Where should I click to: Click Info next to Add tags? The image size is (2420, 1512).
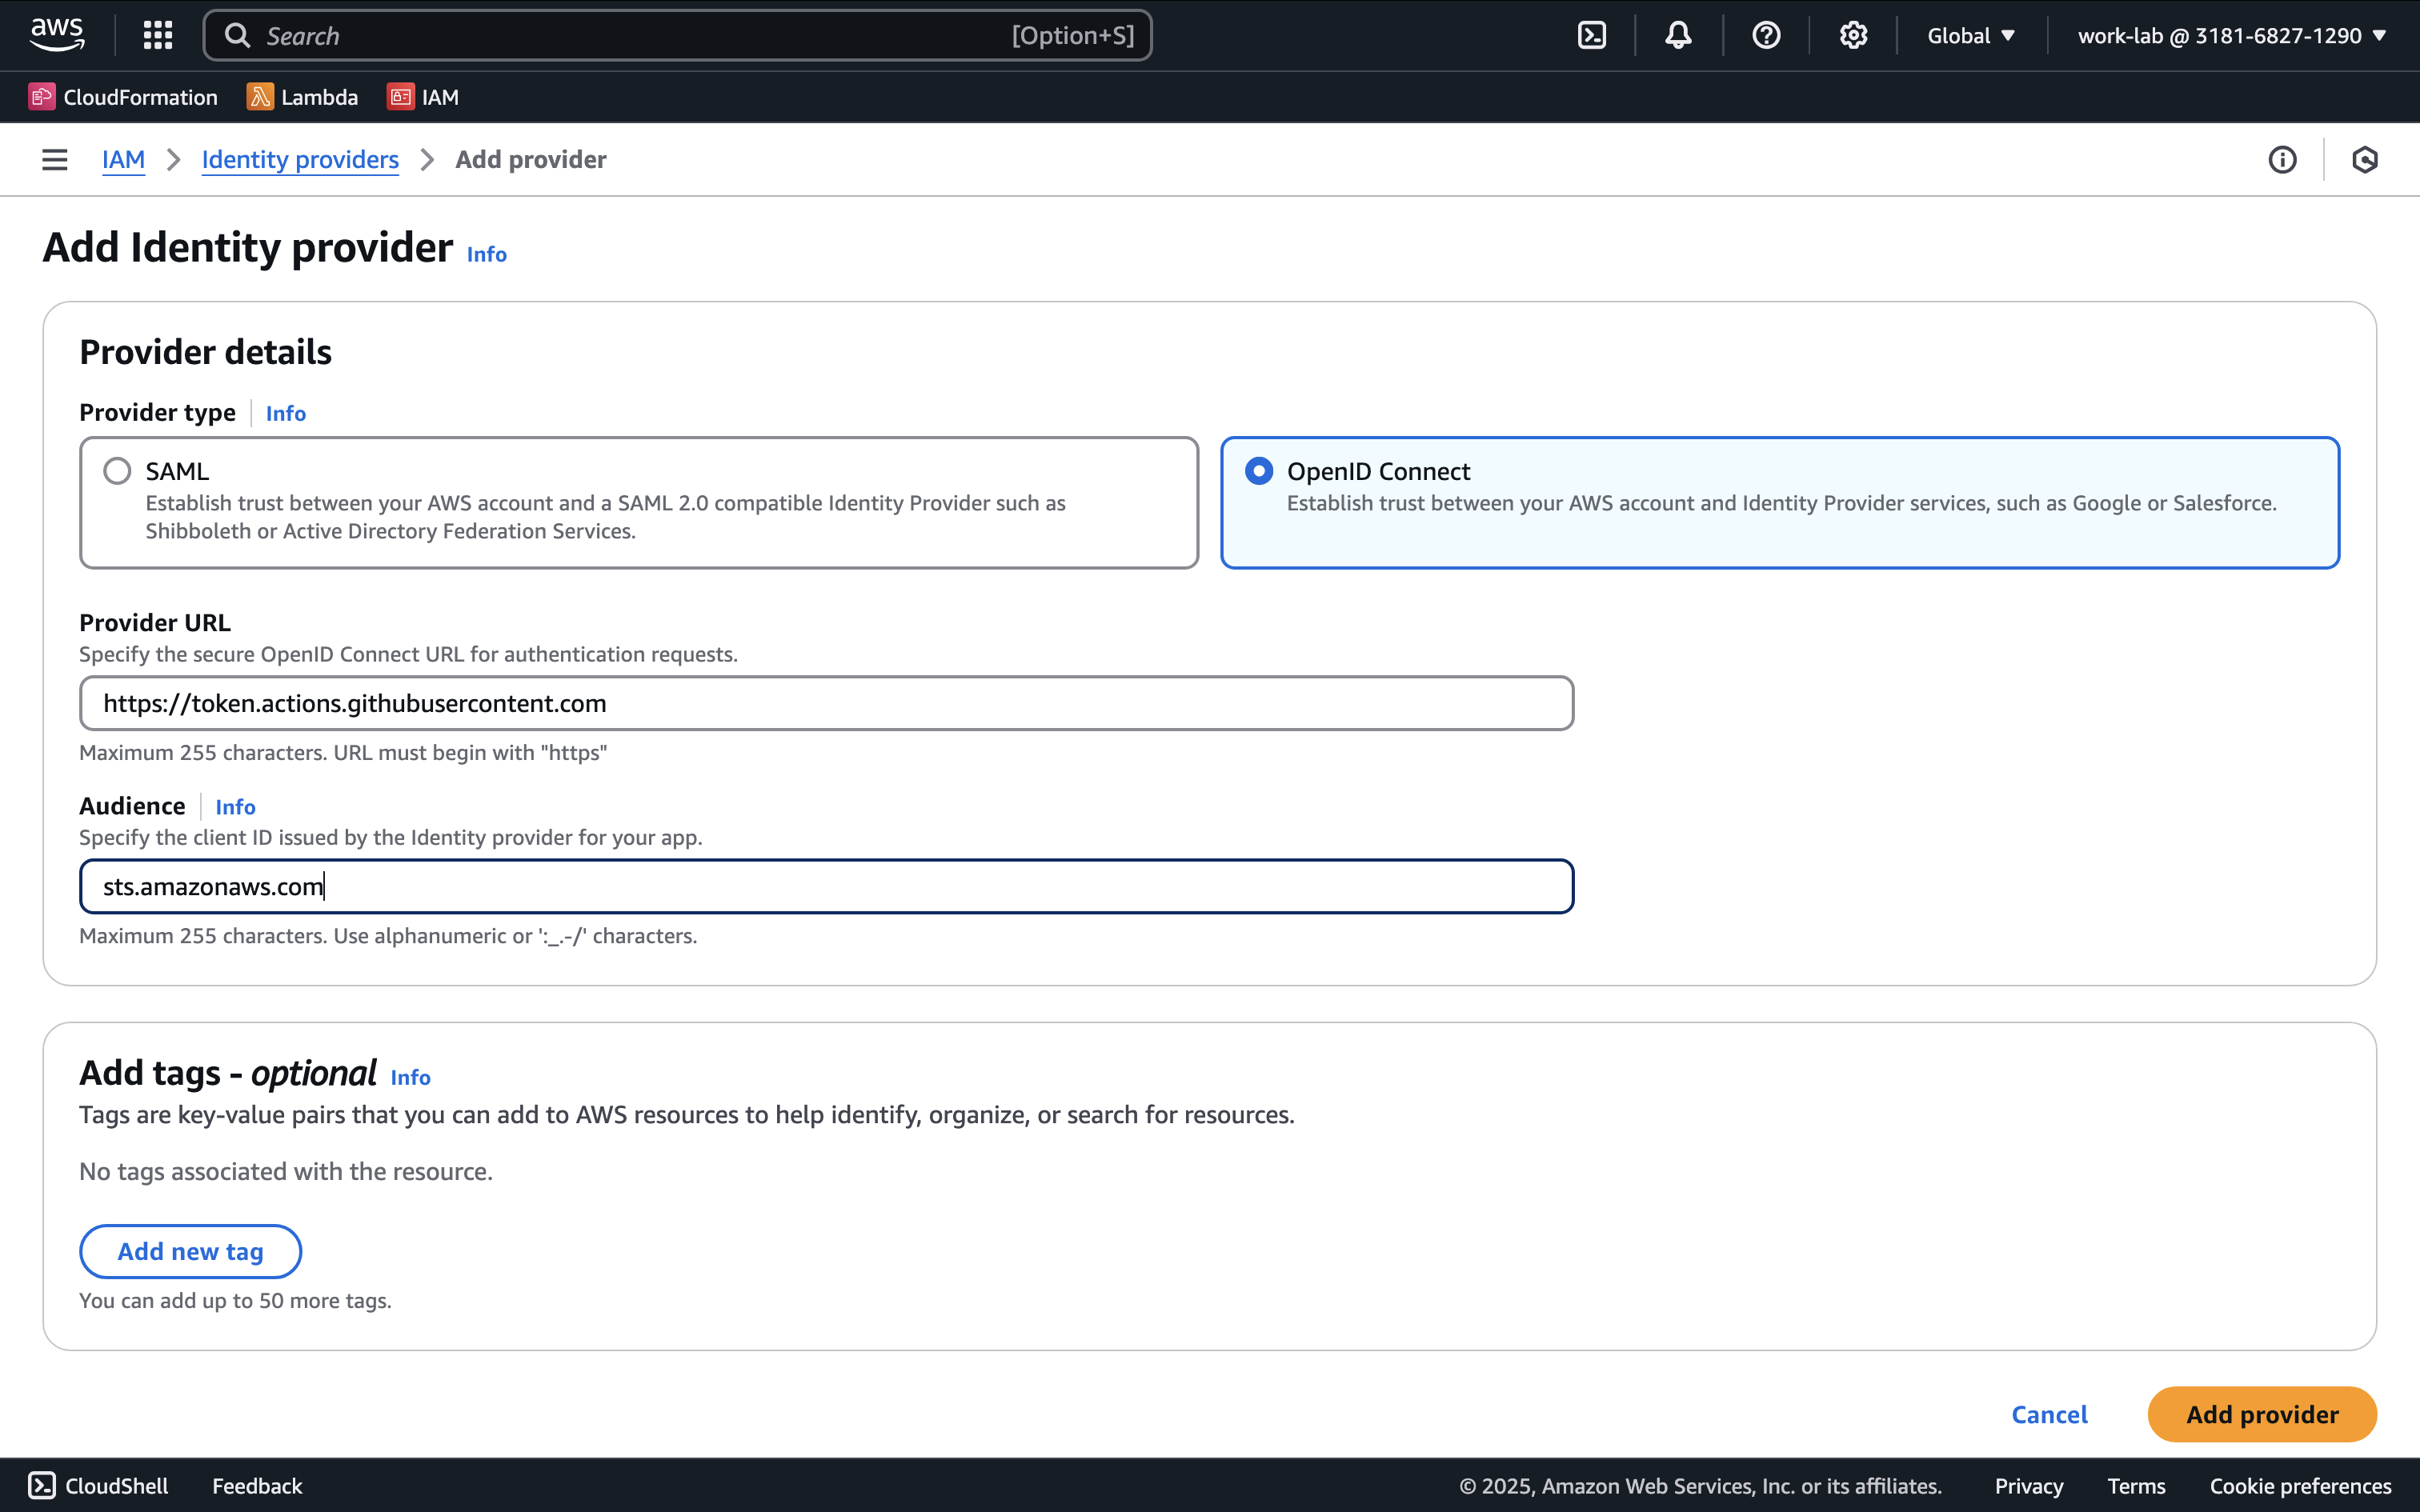point(410,1077)
